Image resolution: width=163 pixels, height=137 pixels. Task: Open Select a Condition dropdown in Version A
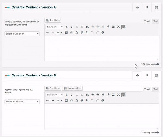[x=22, y=34]
